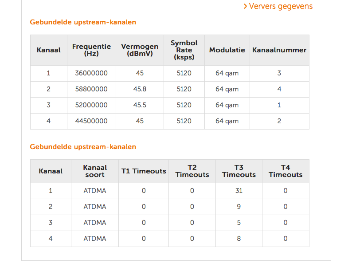356x267 pixels.
Task: Click the Modulatie column header
Action: click(227, 50)
